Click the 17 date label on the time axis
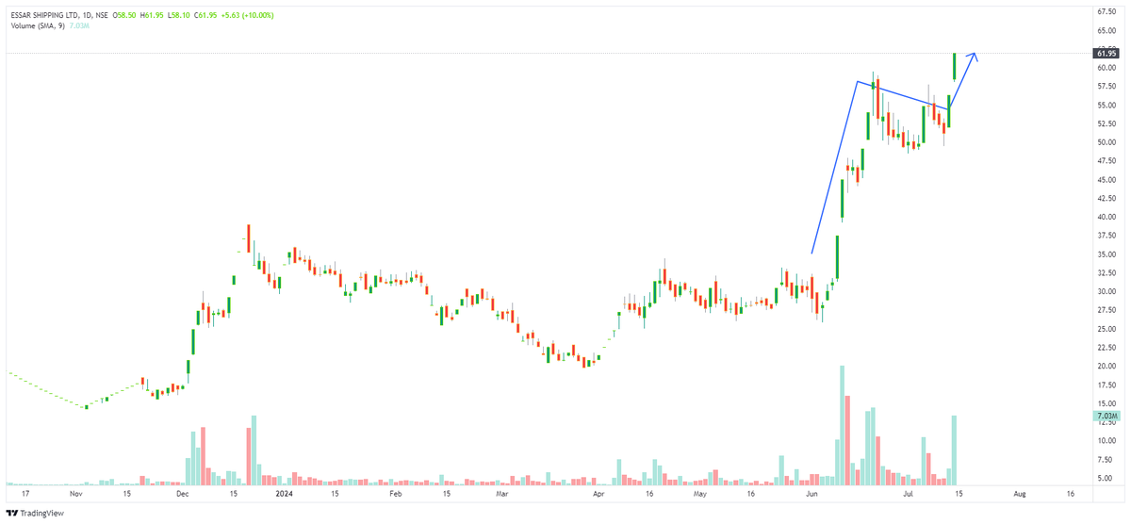Screen dimensions: 1131x524 click(25, 493)
